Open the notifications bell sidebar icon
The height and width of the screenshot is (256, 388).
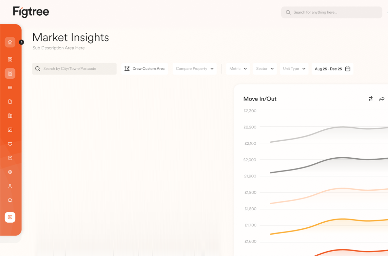click(x=10, y=200)
